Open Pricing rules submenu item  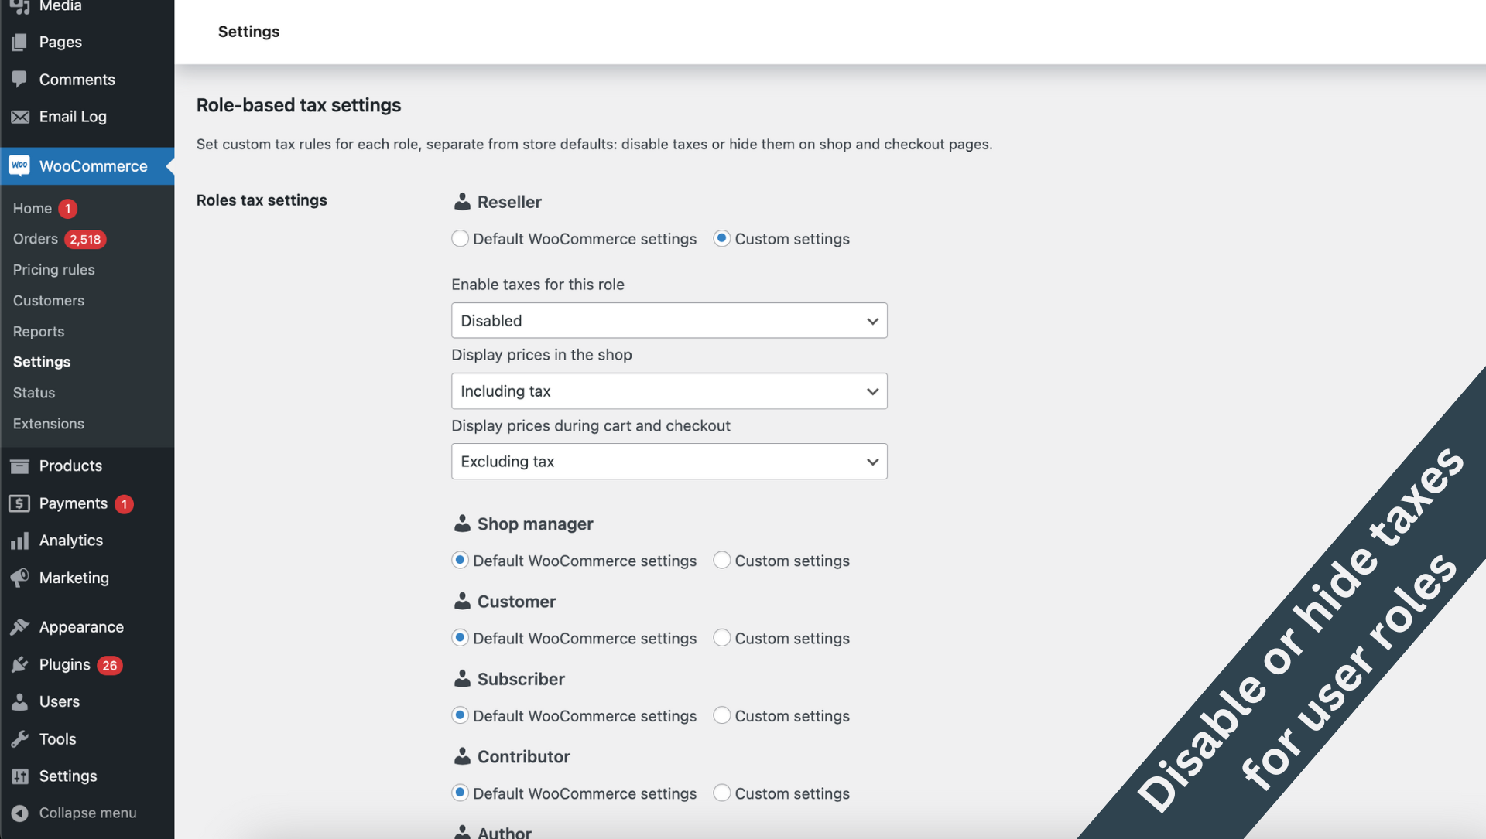[x=53, y=270]
